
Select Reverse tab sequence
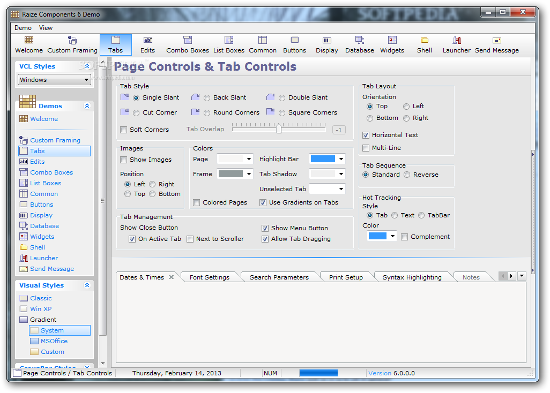tap(407, 175)
